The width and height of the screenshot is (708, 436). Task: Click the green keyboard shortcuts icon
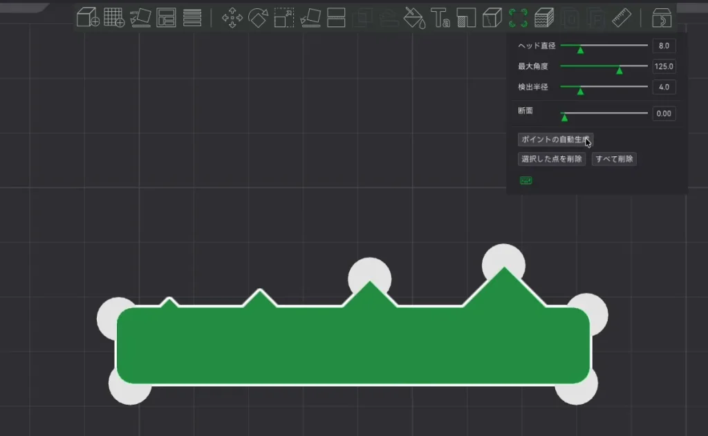(x=526, y=180)
